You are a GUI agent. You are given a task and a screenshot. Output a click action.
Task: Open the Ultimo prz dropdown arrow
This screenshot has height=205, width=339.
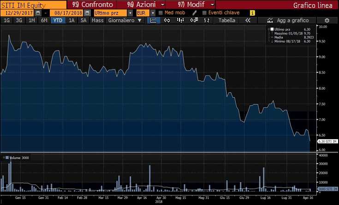coord(130,13)
